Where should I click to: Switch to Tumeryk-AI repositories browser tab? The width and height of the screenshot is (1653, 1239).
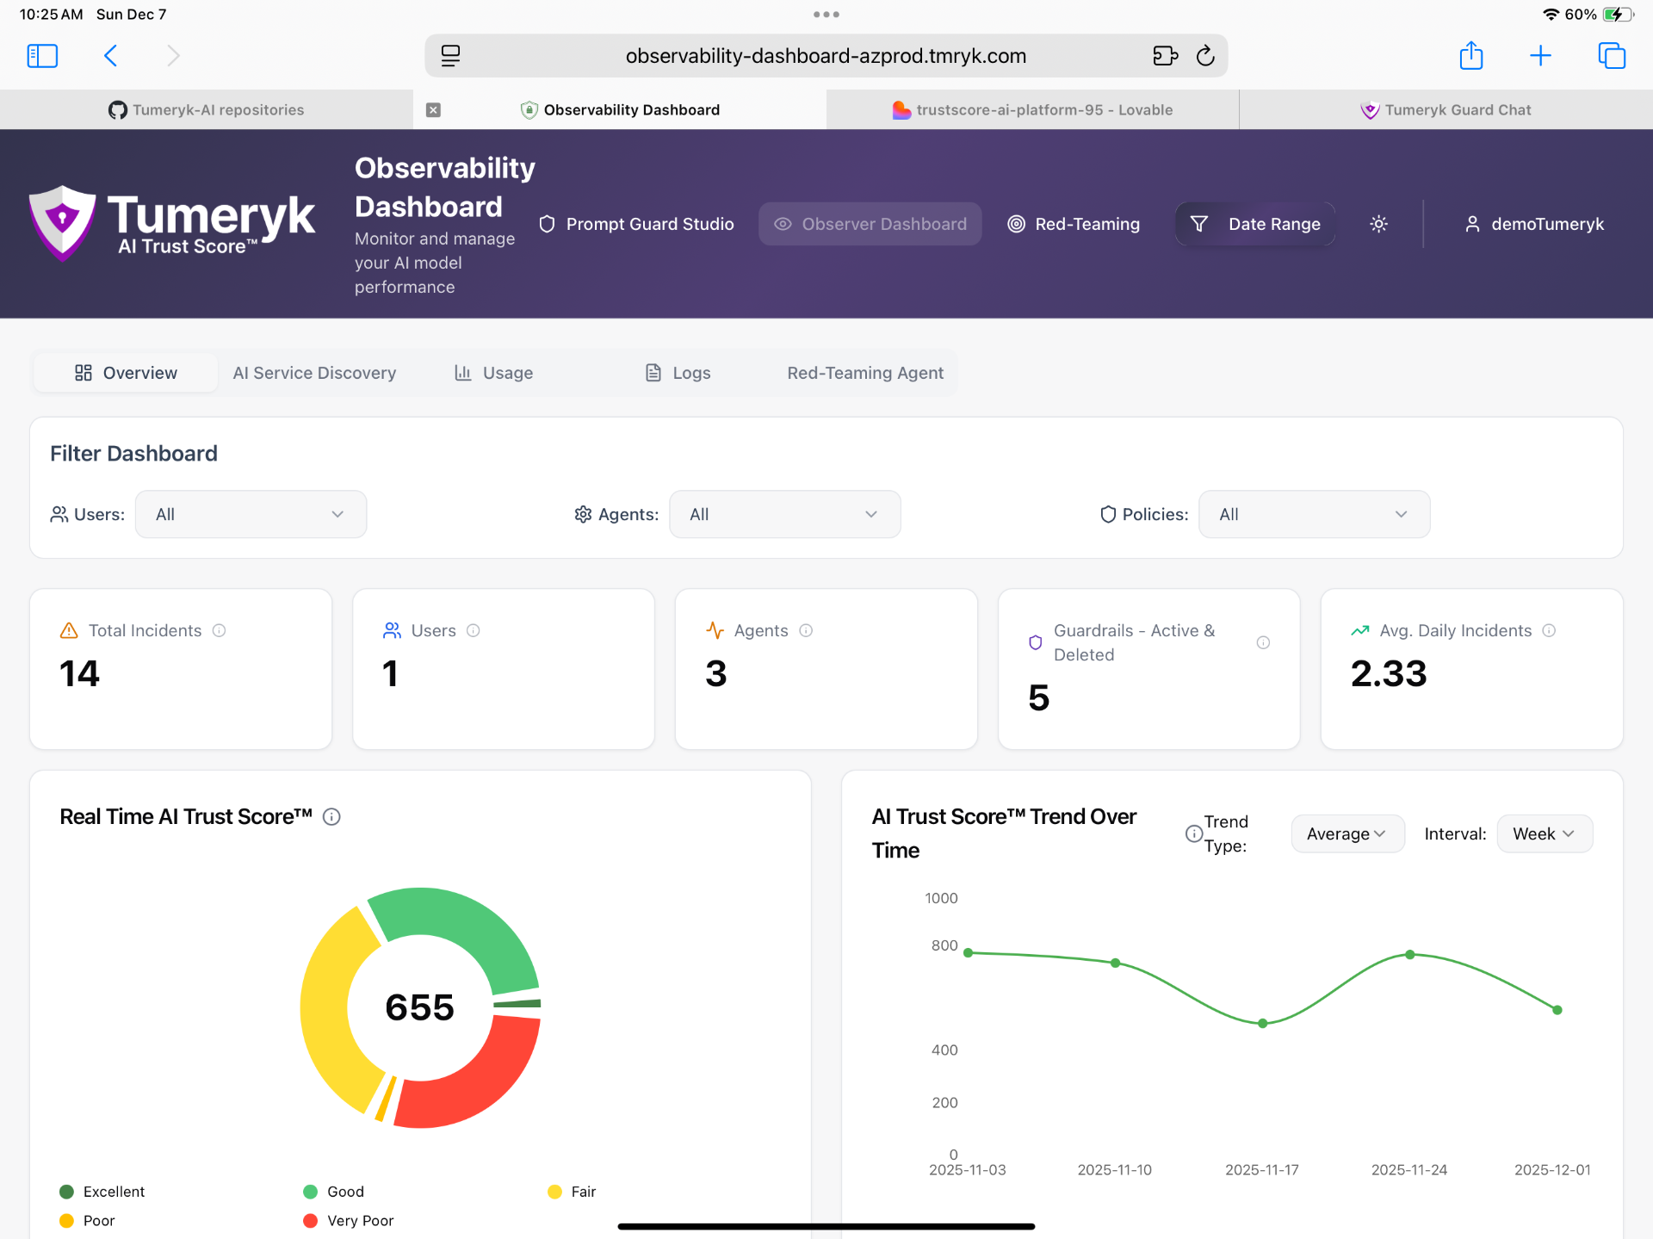206,110
